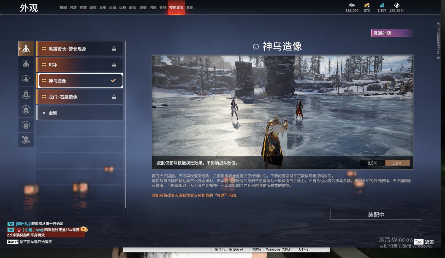
Task: Select the plain bell icon on ring base
Action: pyautogui.click(x=26, y=95)
